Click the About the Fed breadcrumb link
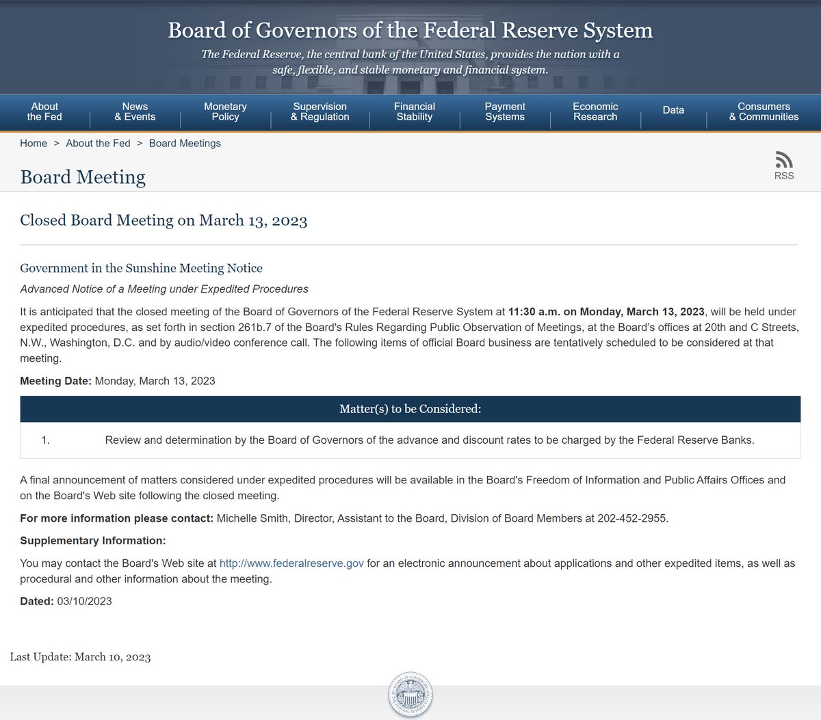Screen dimensions: 821x720 (x=98, y=143)
